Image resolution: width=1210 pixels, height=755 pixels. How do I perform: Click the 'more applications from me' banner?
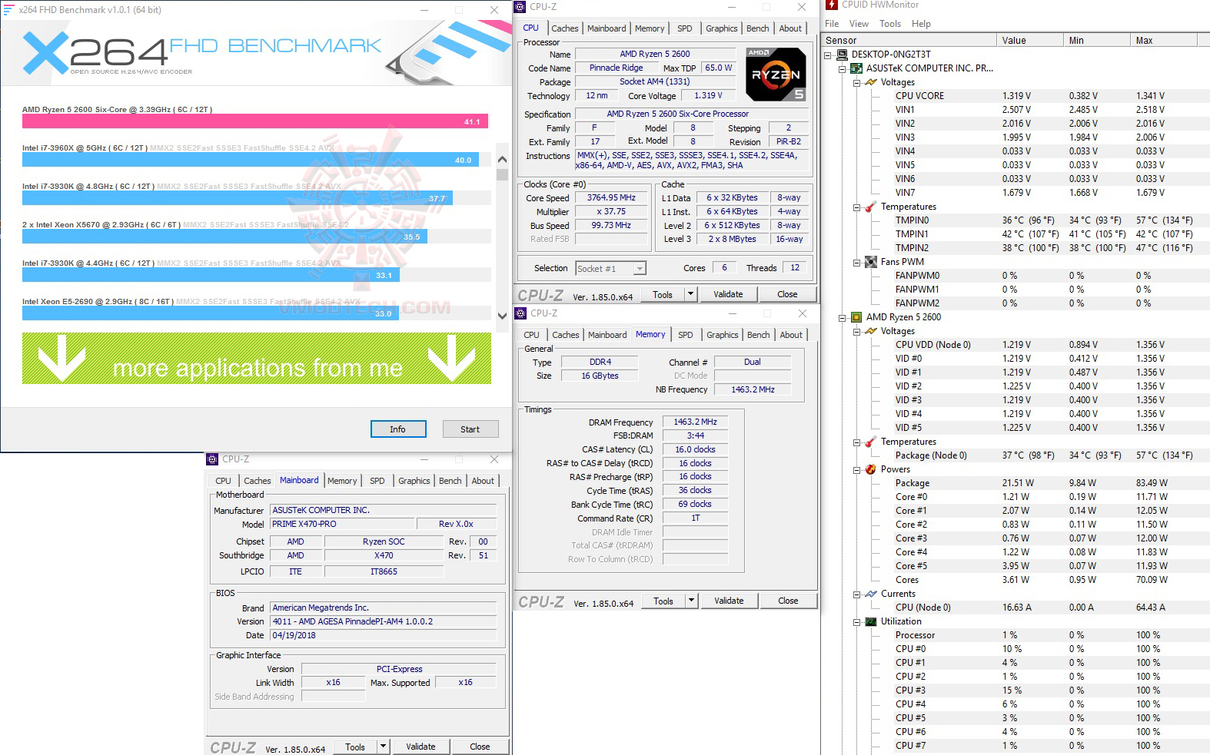257,358
